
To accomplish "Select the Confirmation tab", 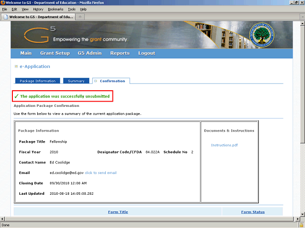I will tap(111, 81).
